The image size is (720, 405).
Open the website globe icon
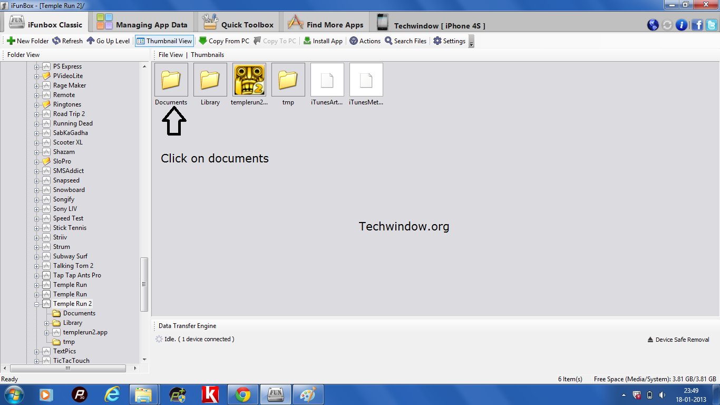point(653,25)
